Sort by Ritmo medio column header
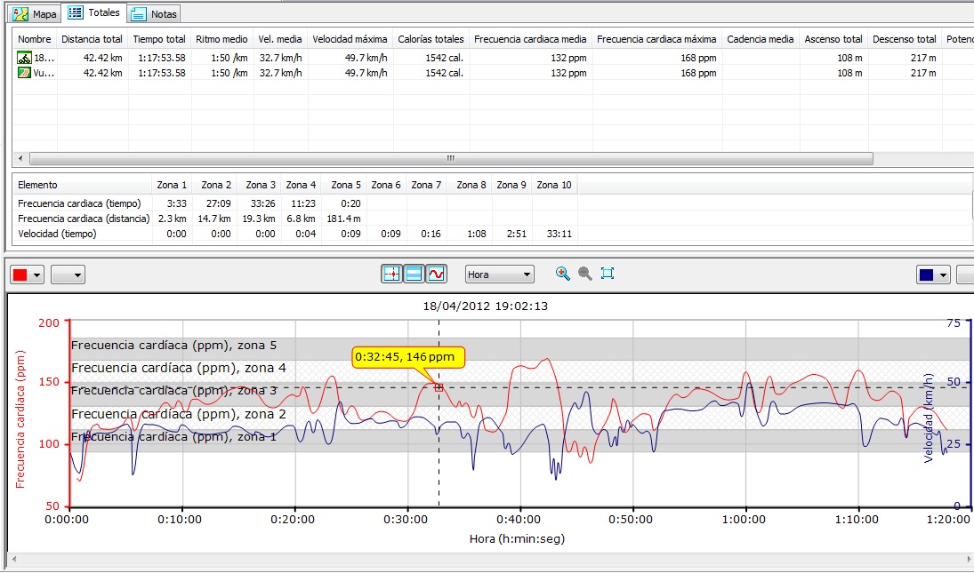 (x=221, y=39)
